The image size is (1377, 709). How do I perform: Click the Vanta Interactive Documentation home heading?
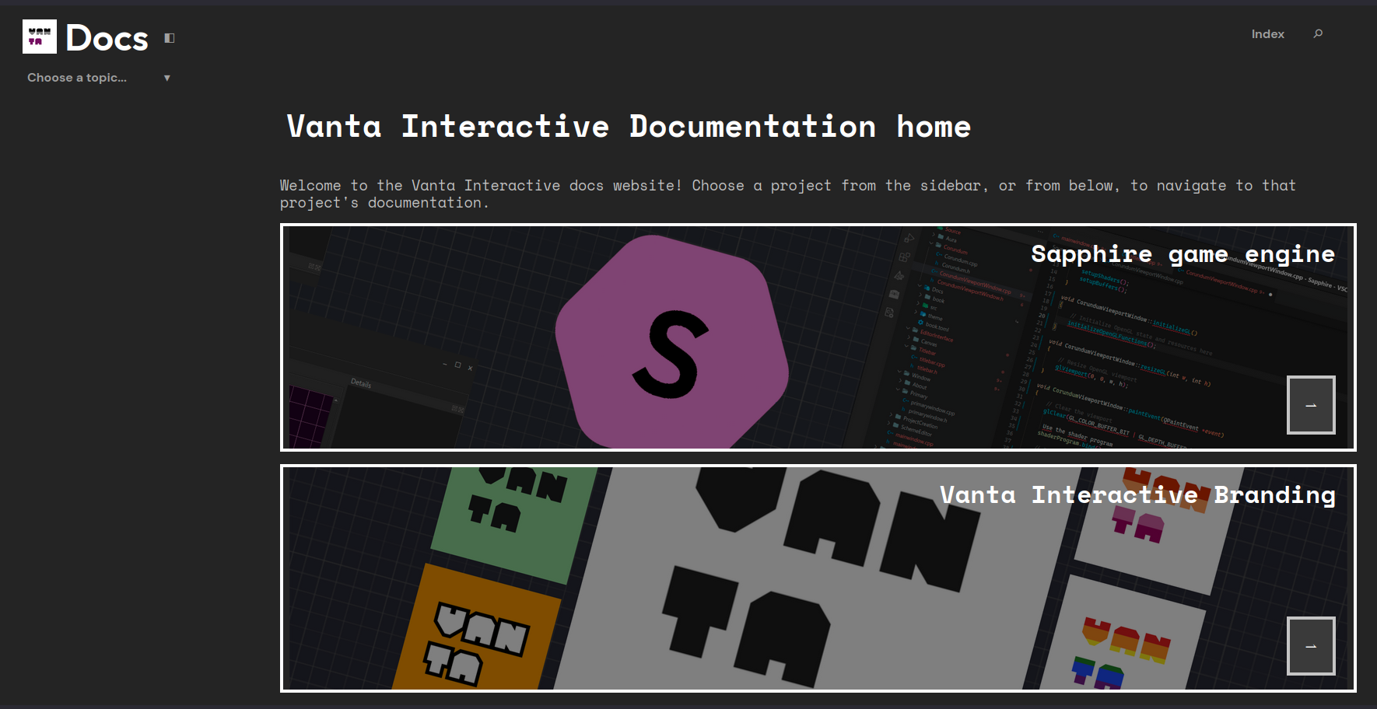point(629,126)
